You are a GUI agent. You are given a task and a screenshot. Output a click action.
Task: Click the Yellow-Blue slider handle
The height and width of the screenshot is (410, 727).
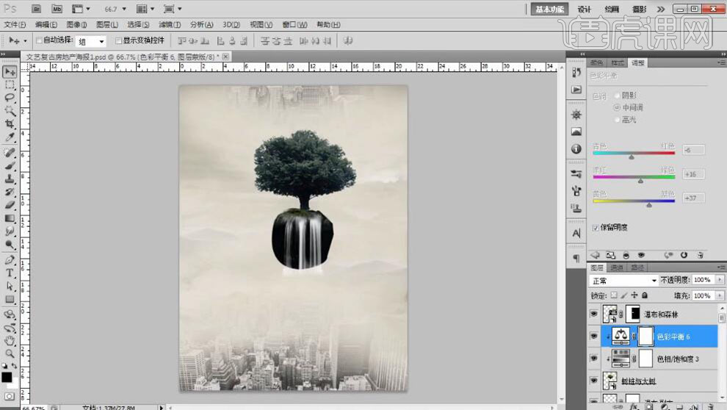[649, 204]
